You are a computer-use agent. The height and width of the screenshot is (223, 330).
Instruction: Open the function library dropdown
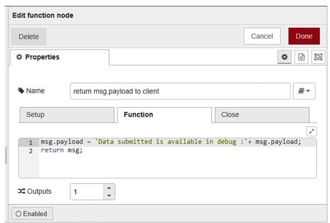click(304, 91)
